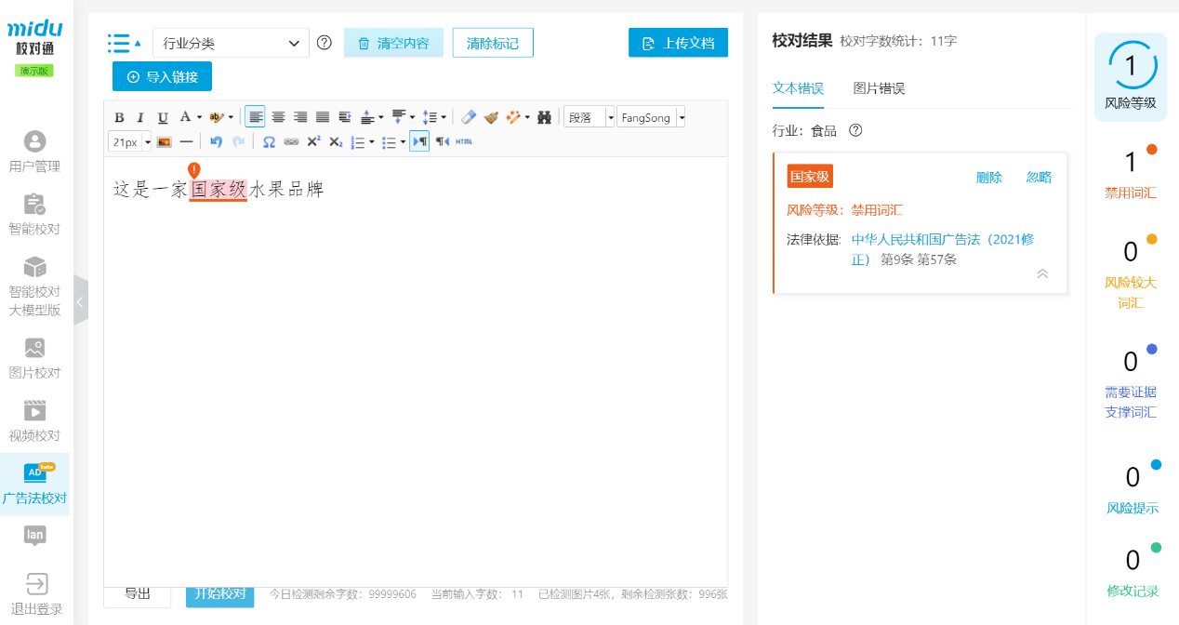
Task: Open 图片校对 in left sidebar
Action: (34, 359)
